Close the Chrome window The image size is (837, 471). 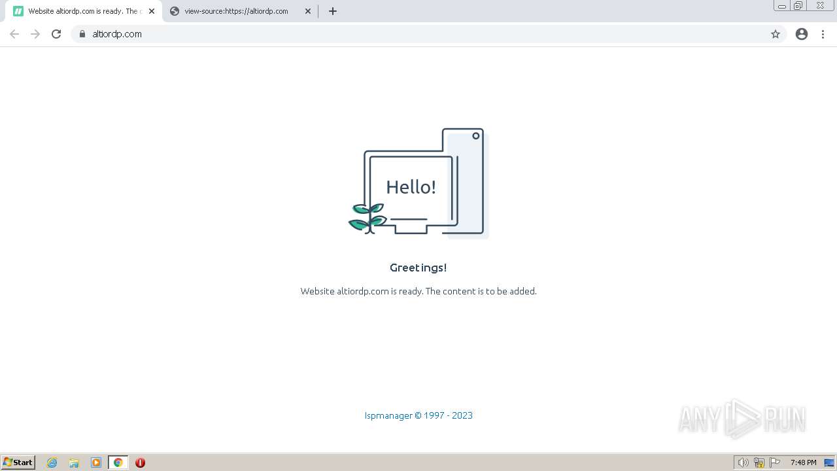(x=820, y=6)
